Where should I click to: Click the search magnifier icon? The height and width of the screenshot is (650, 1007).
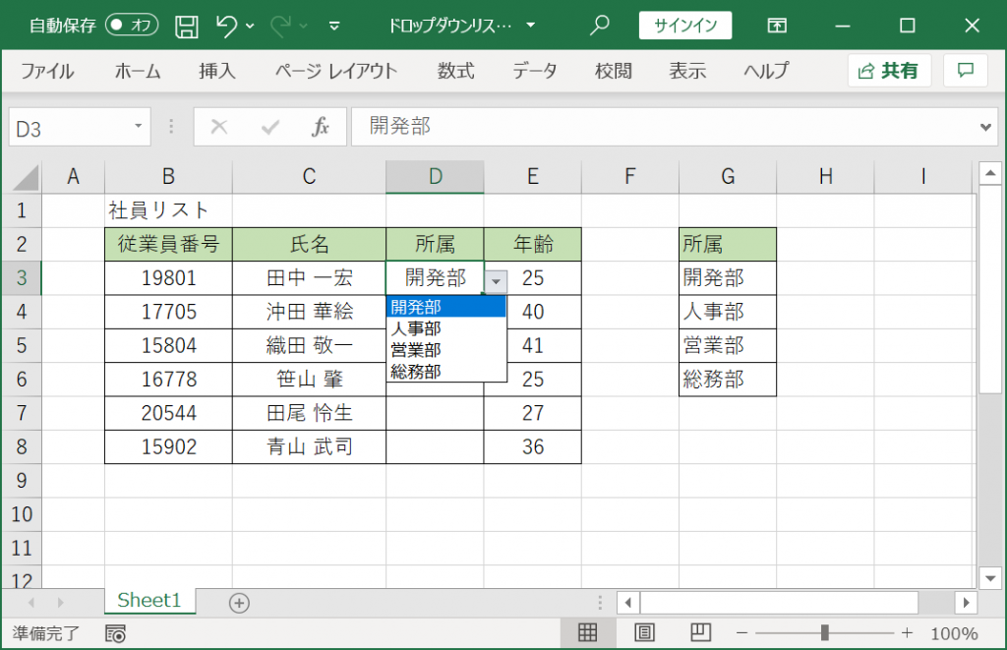[599, 25]
